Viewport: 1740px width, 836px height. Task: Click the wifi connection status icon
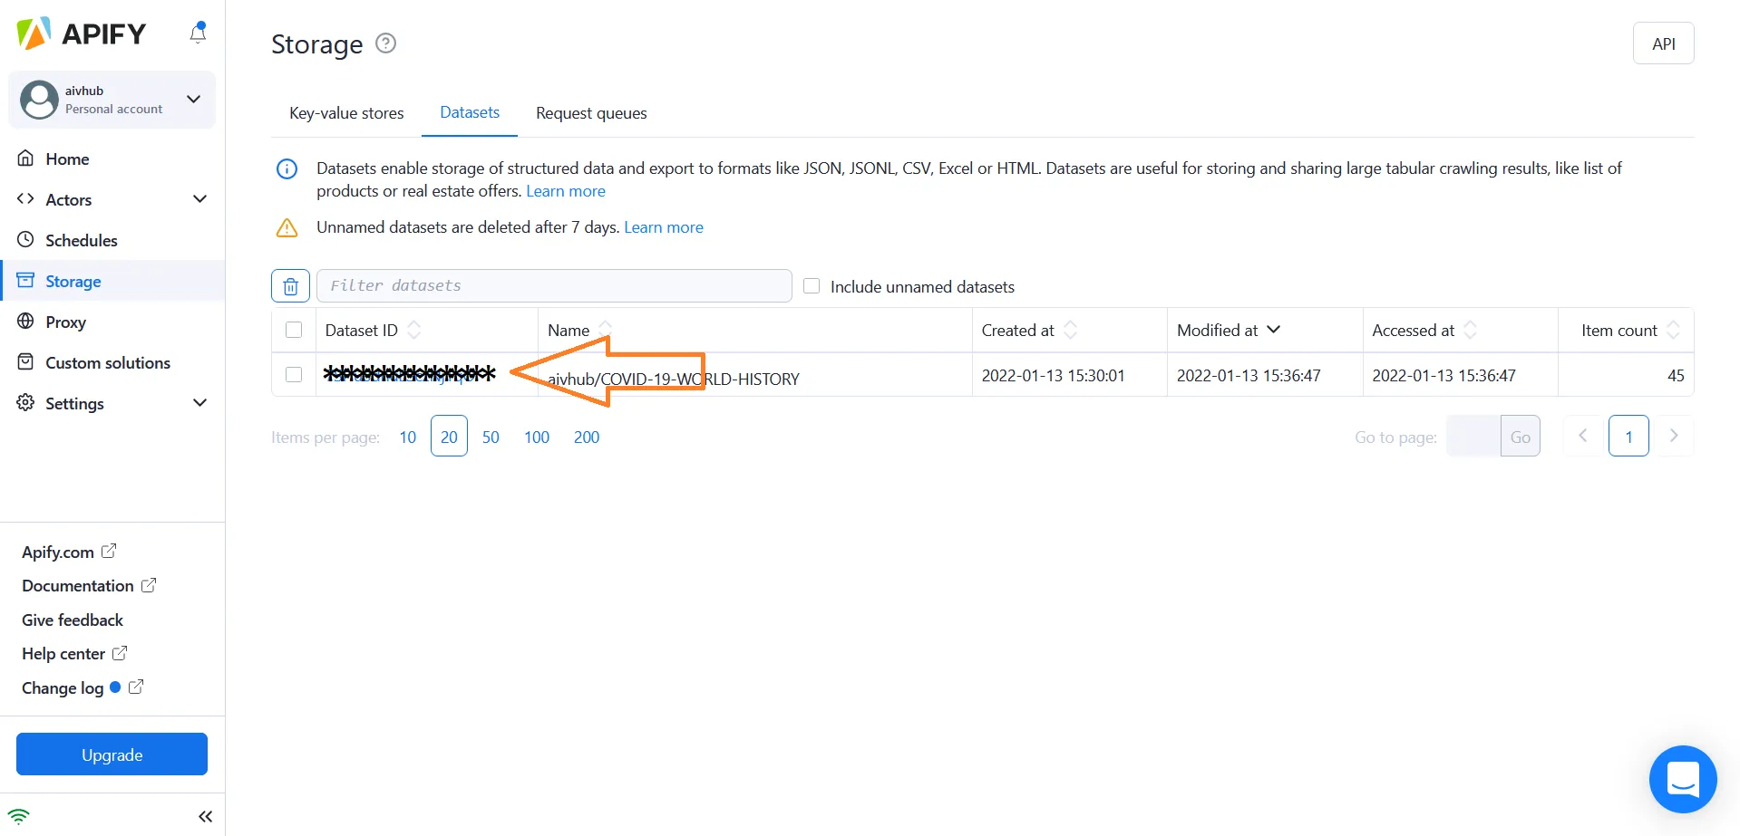[x=19, y=816]
